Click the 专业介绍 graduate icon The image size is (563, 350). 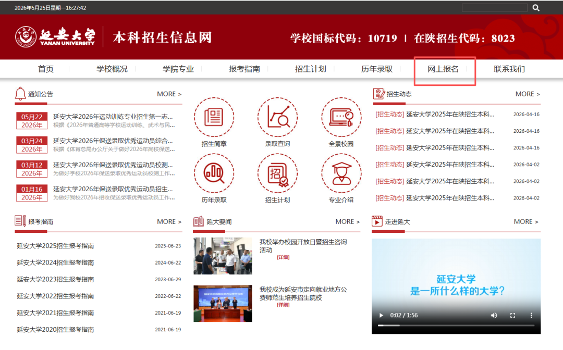click(x=341, y=173)
